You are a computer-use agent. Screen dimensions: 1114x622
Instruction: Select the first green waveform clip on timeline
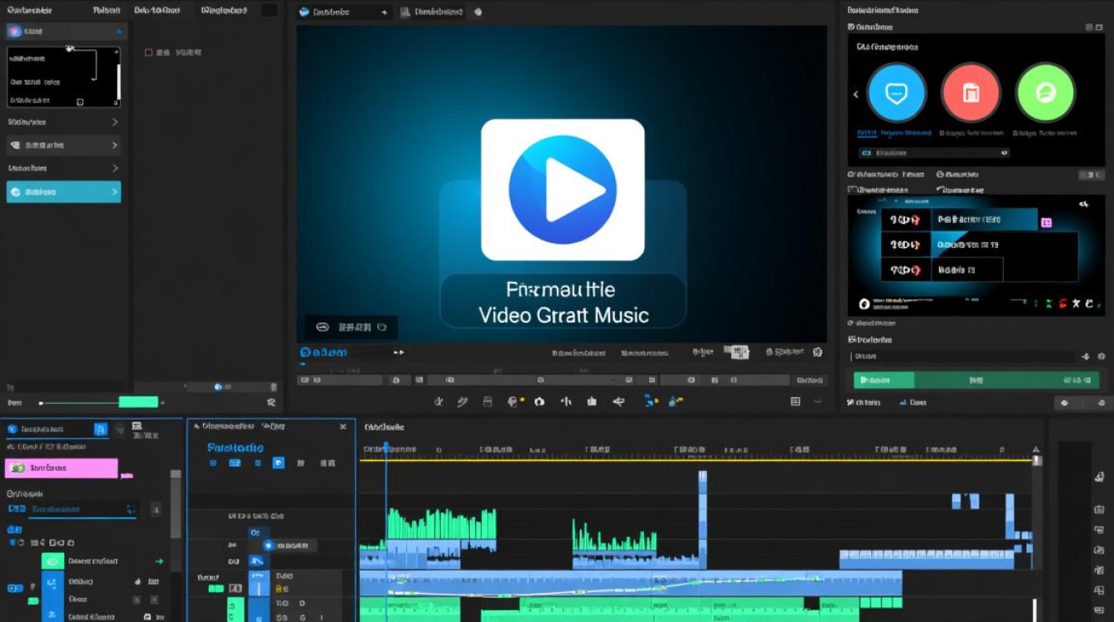(x=441, y=524)
